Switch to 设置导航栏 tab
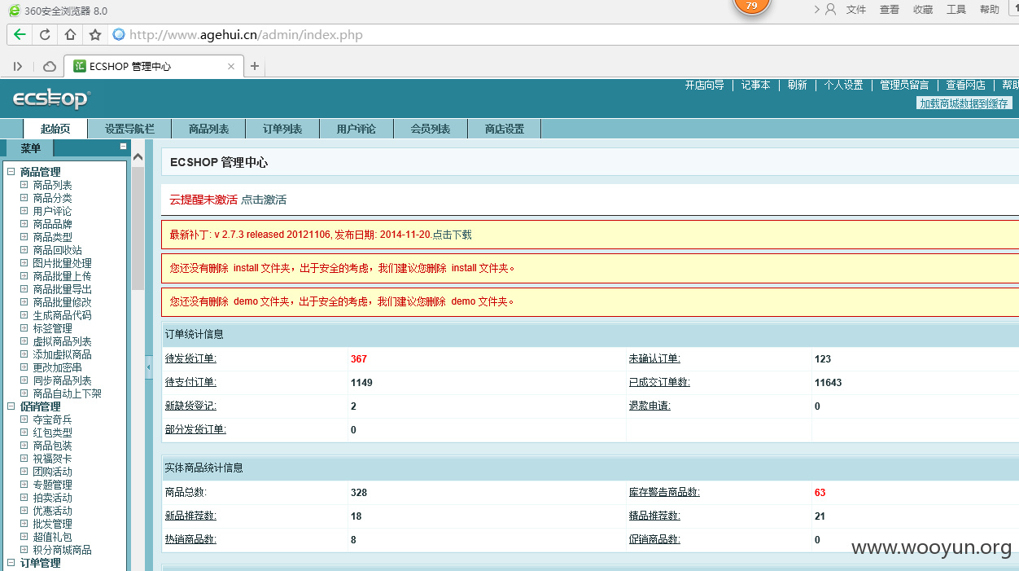This screenshot has height=571, width=1019. click(x=129, y=129)
